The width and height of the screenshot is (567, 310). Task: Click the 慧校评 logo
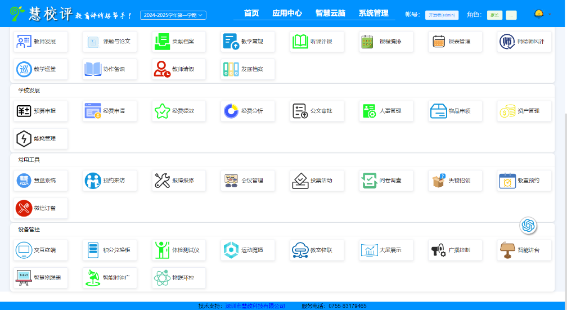[x=71, y=14]
